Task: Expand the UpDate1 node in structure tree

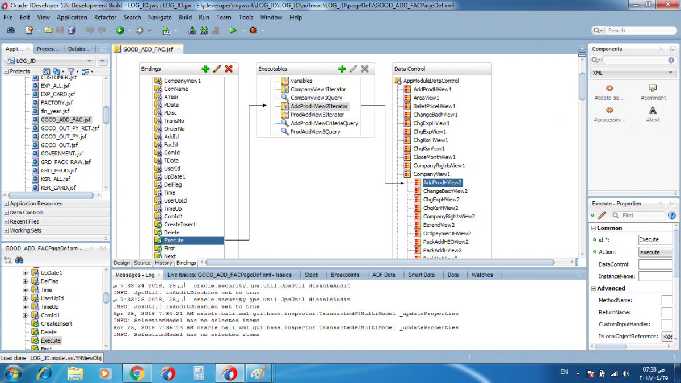Action: click(x=26, y=273)
